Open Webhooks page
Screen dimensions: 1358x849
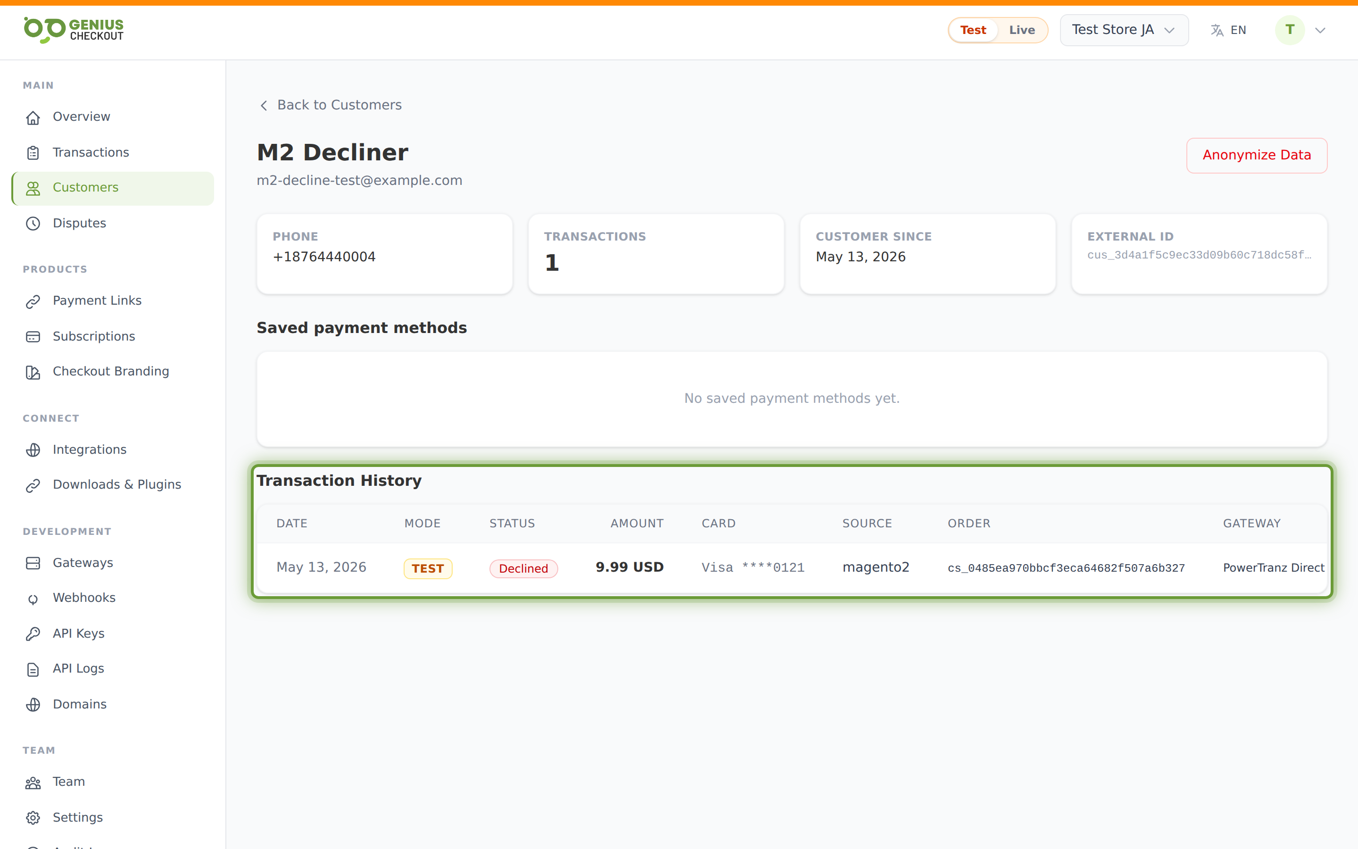(x=112, y=598)
